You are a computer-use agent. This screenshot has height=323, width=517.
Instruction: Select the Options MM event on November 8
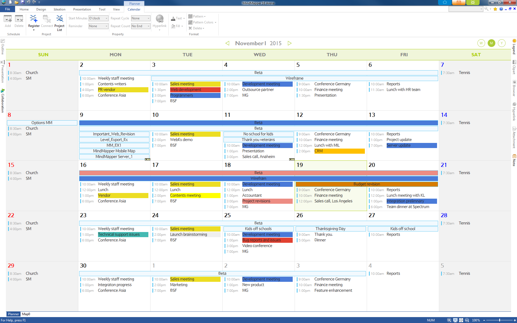[42, 123]
